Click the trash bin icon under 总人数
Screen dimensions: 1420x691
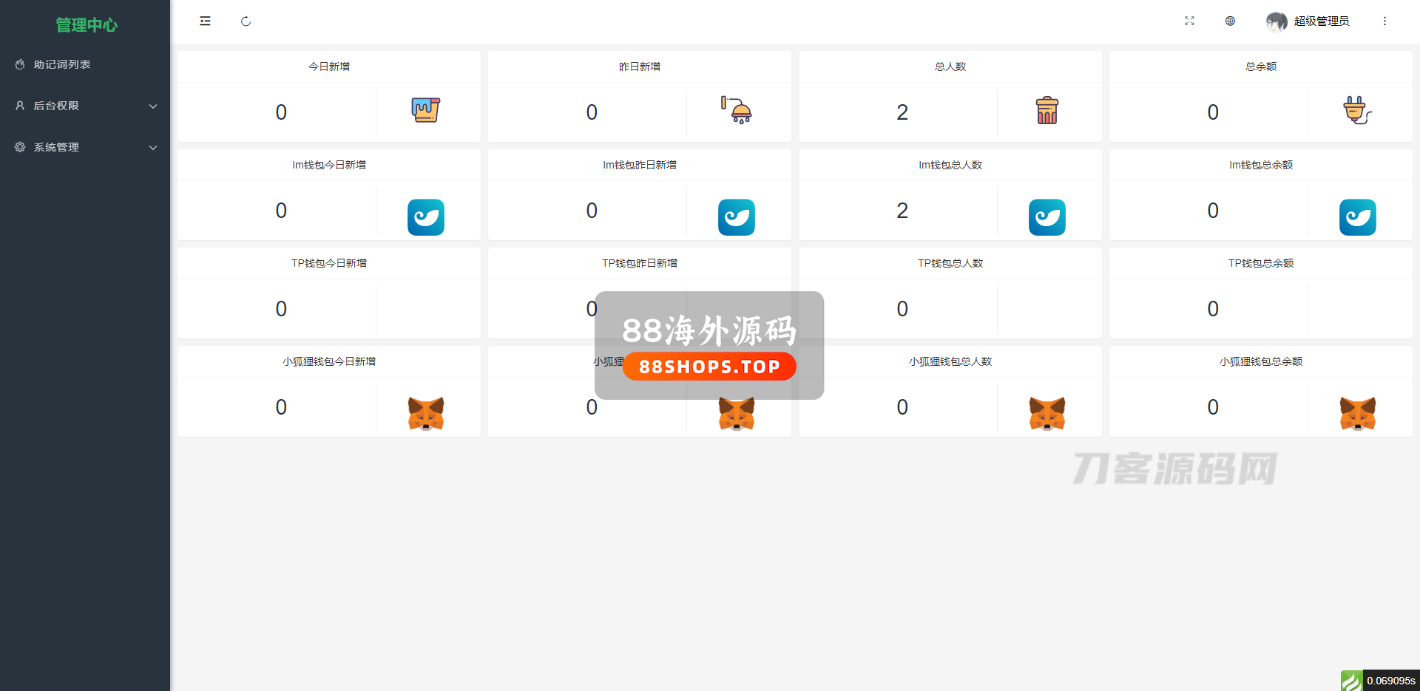[x=1047, y=110]
